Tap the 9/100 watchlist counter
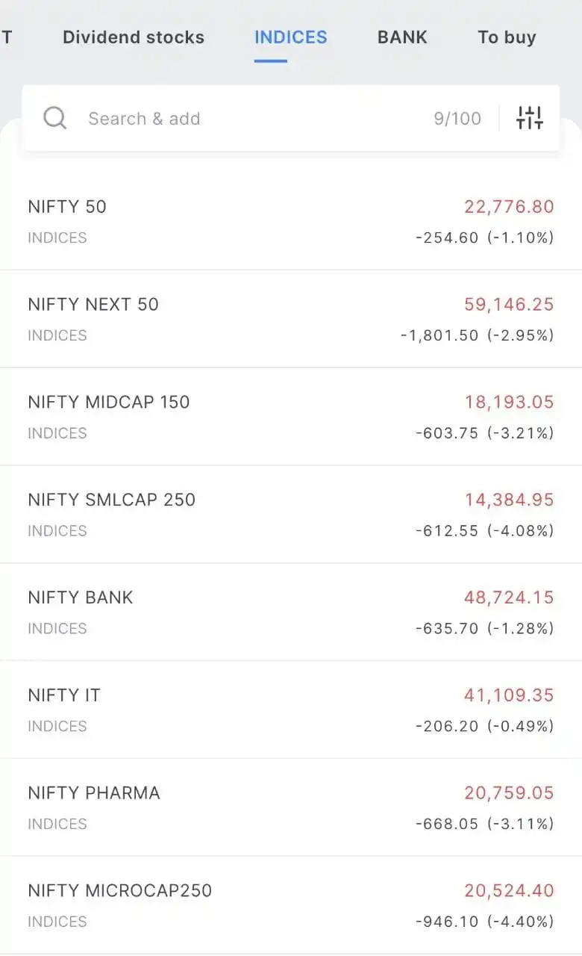The width and height of the screenshot is (582, 956). click(x=457, y=118)
